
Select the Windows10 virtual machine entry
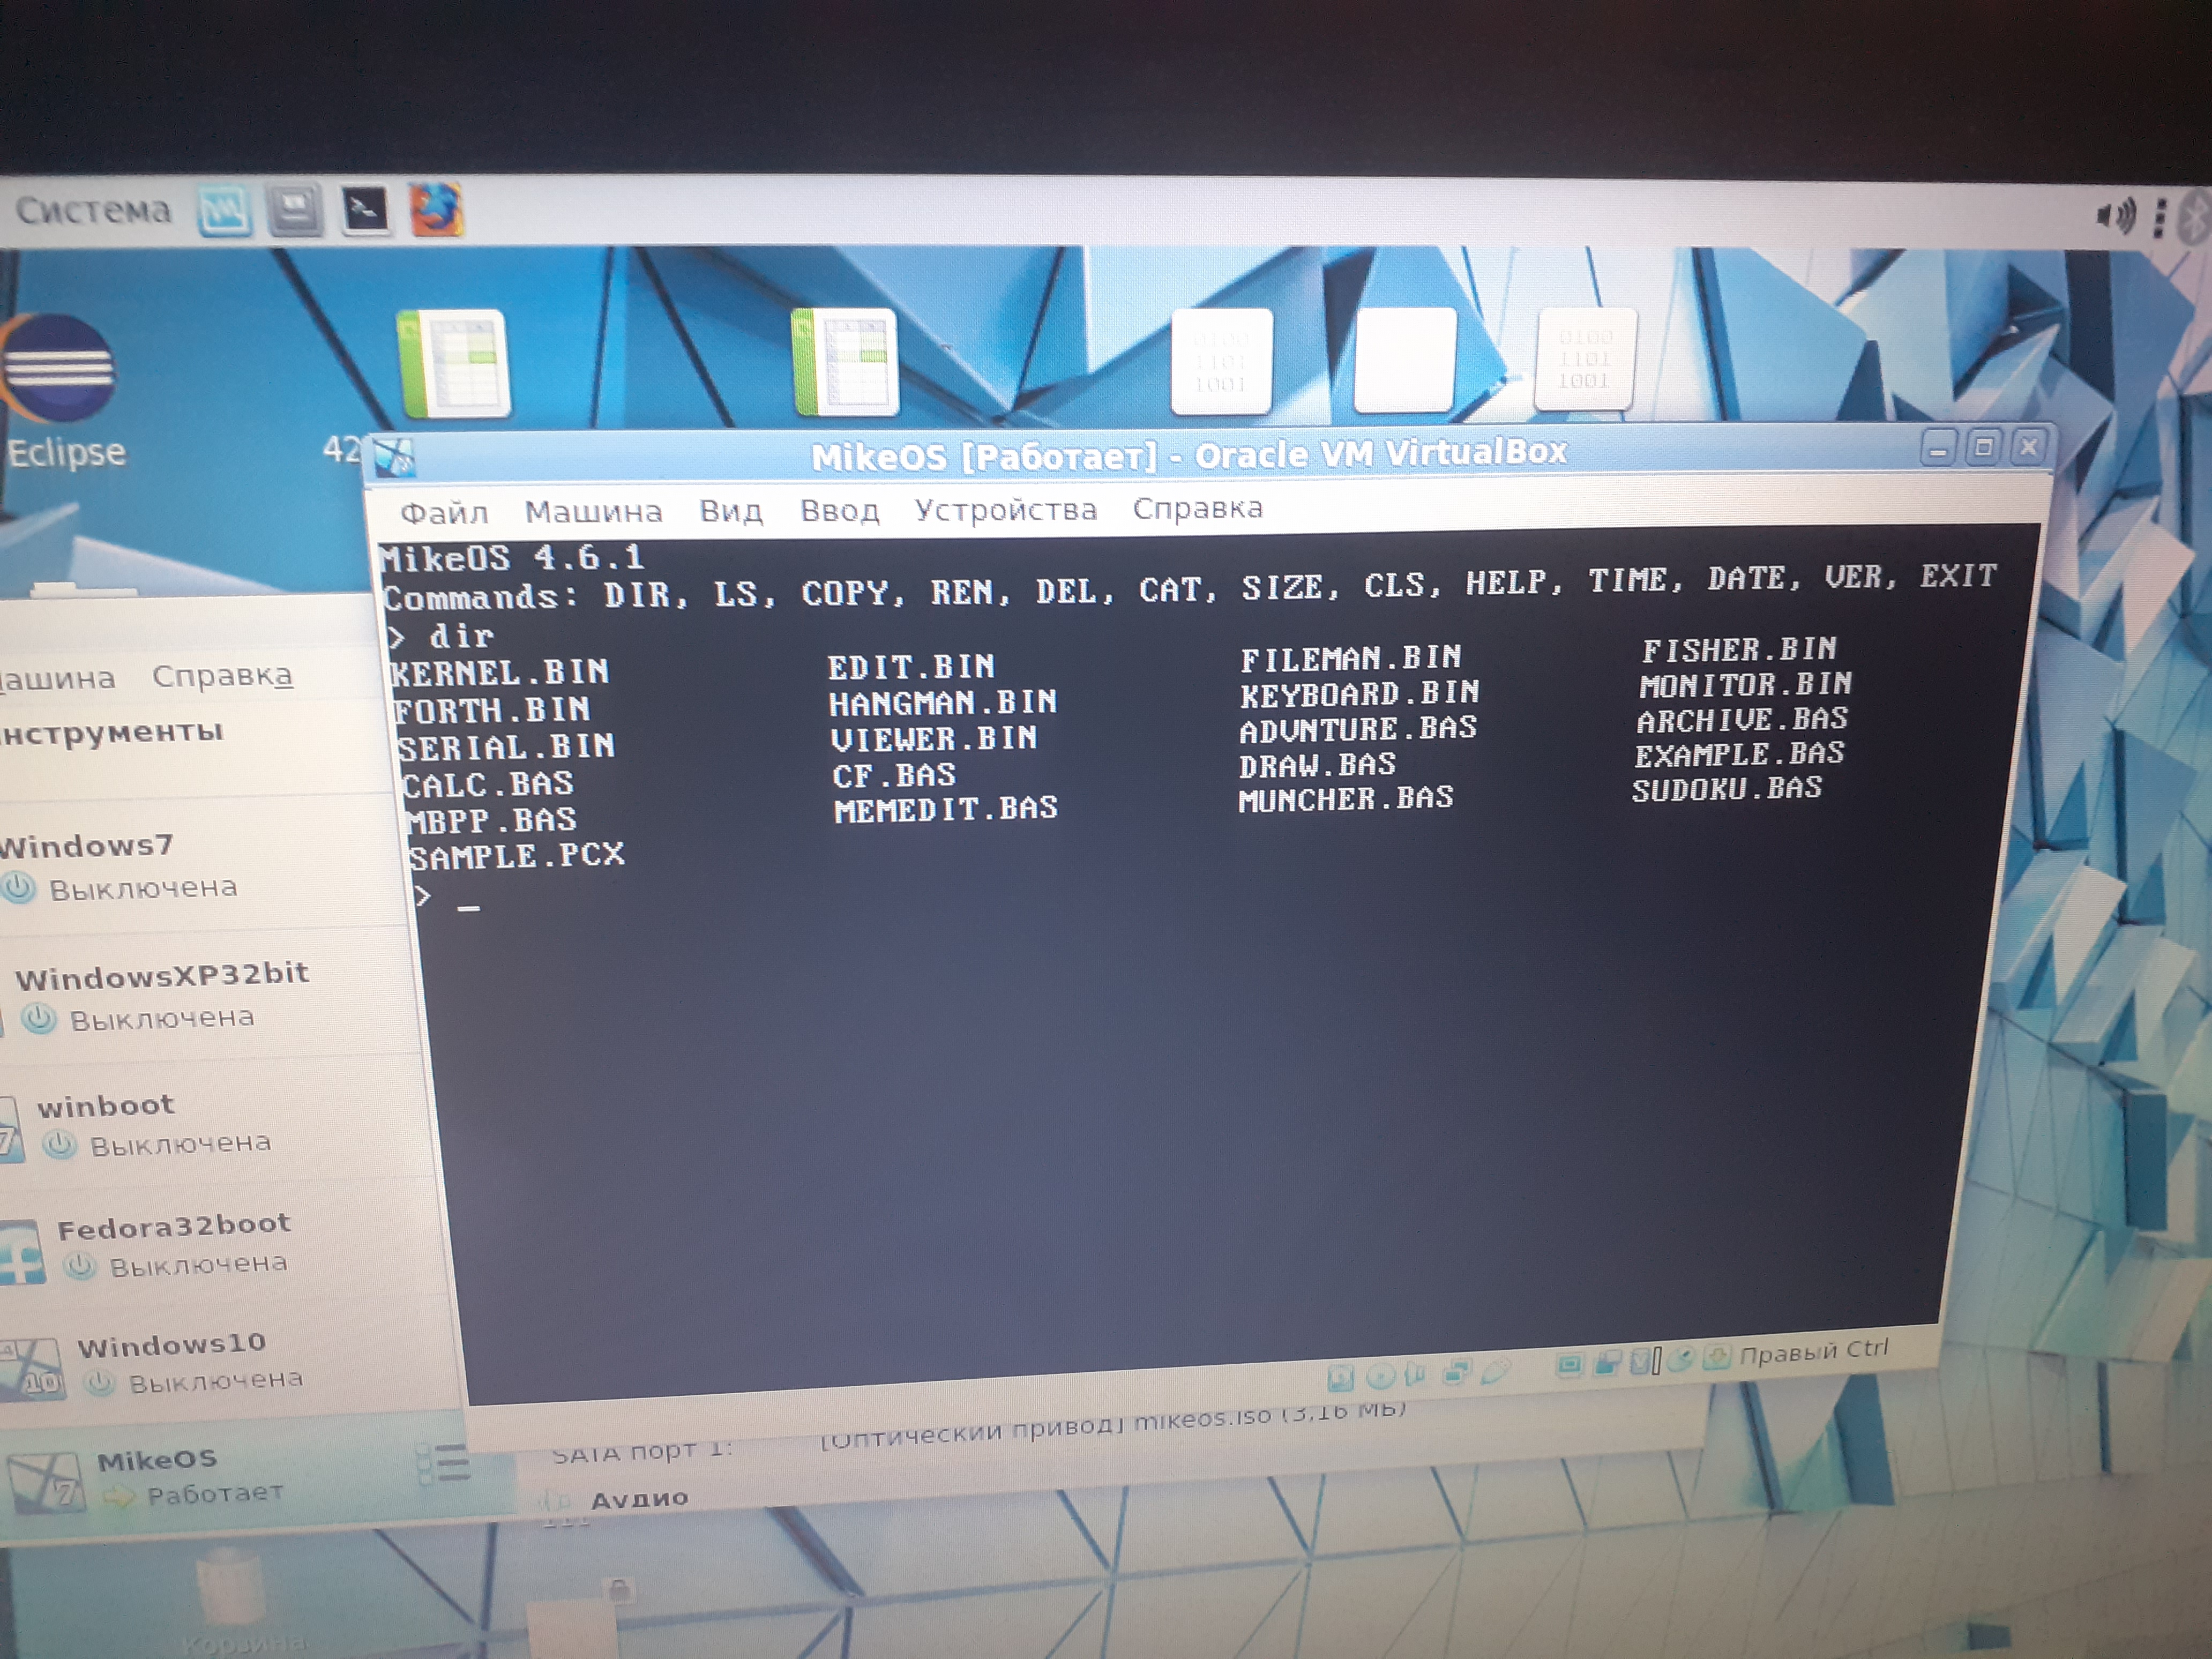(230, 1362)
